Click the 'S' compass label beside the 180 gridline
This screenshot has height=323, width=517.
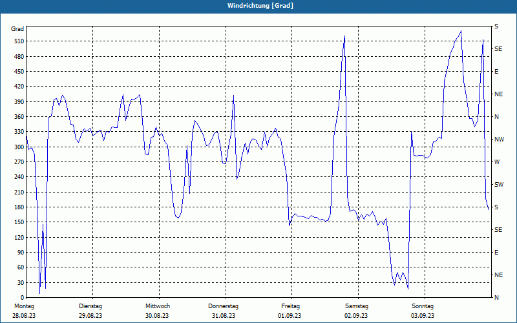(496, 207)
